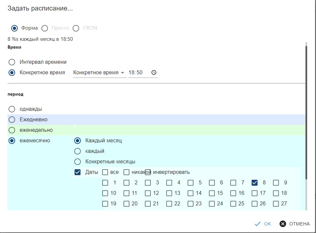Check date 11 checkbox
This screenshot has width=316, height=233.
pyautogui.click(x=126, y=193)
